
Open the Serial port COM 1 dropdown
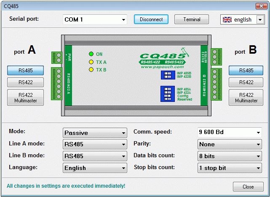pos(95,19)
